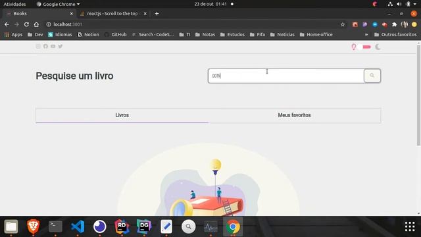421x237 pixels.
Task: Click the moon dark-mode icon
Action: 378,47
